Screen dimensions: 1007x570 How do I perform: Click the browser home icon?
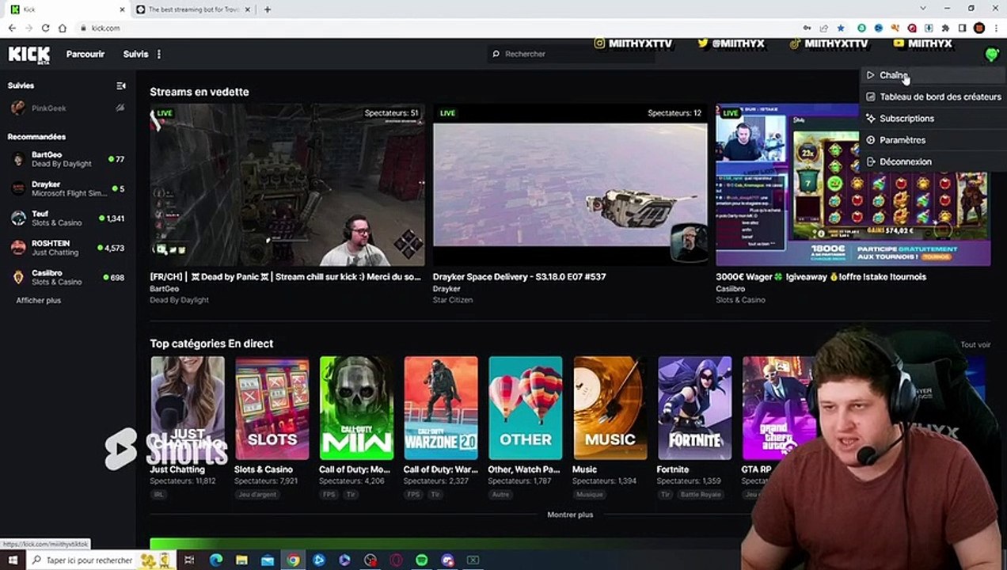62,28
